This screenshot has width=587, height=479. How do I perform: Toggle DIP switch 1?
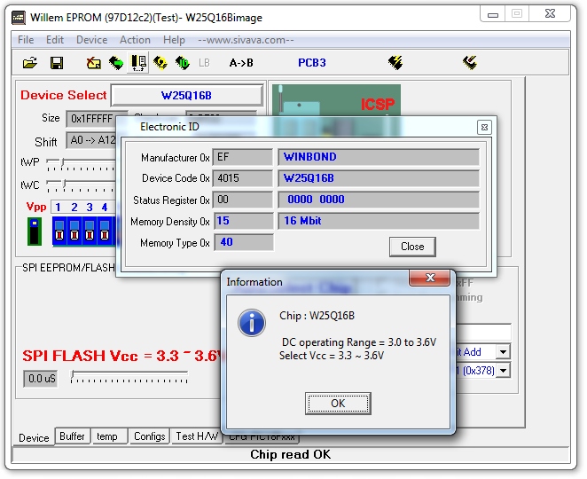[x=59, y=231]
